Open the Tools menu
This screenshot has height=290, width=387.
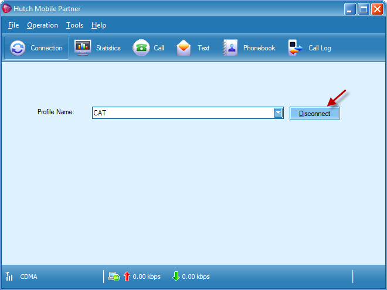tap(75, 25)
